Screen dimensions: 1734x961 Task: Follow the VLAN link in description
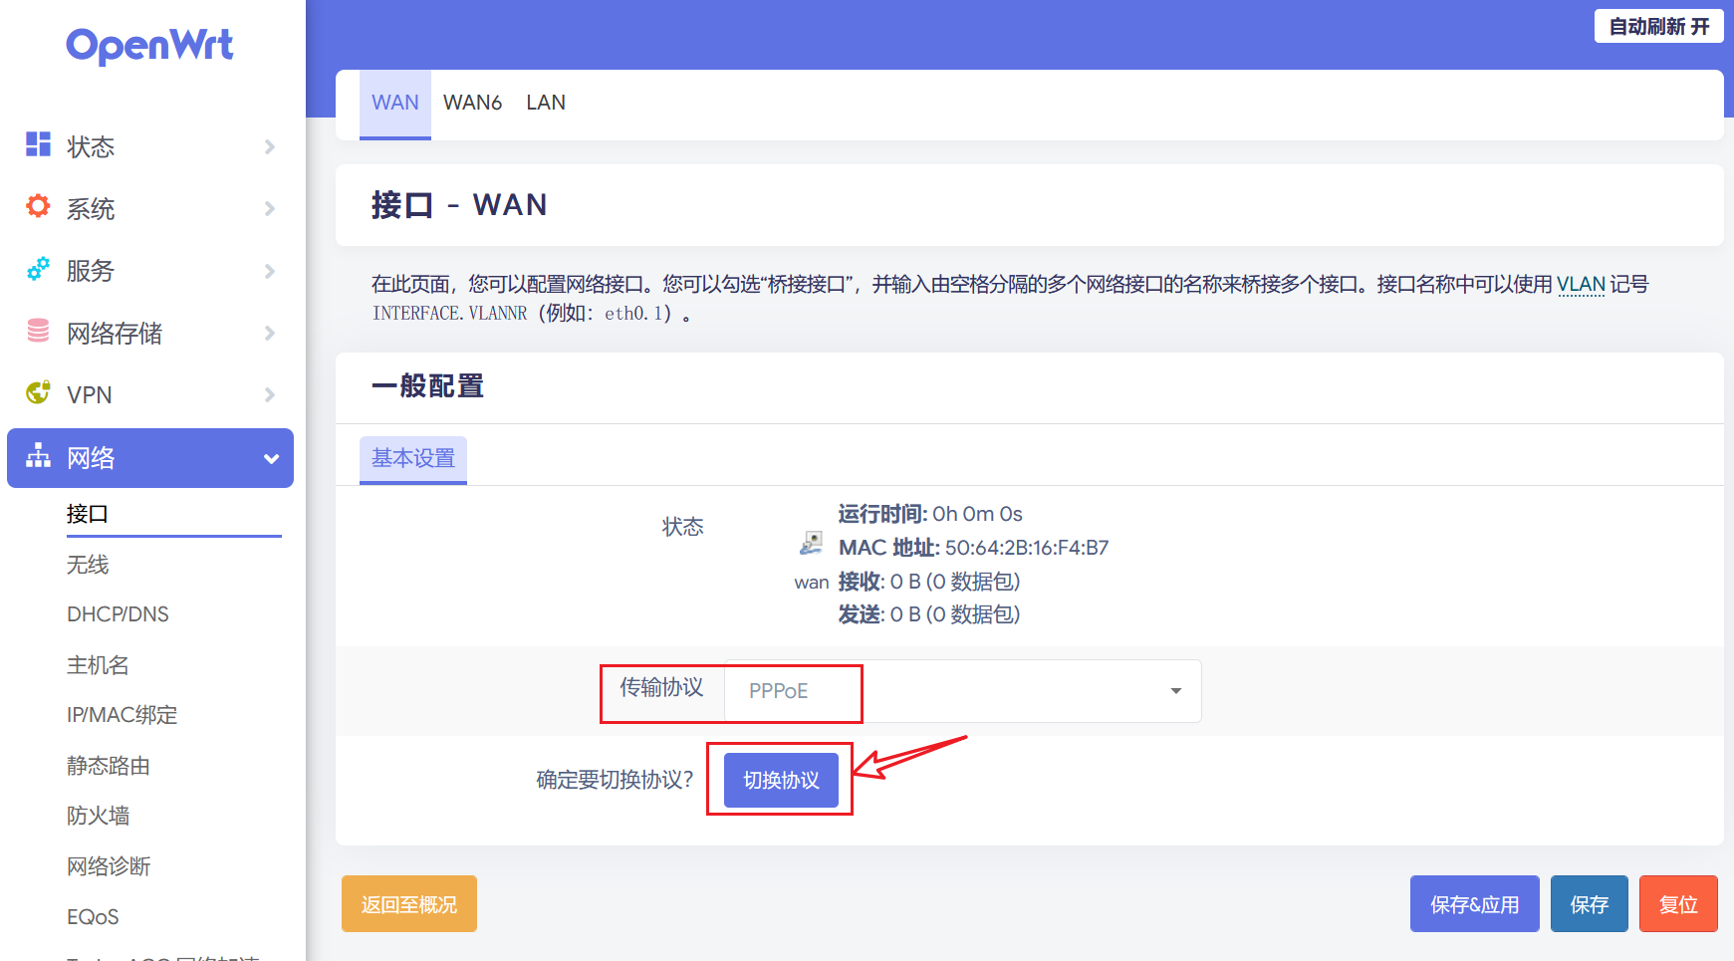click(1581, 285)
